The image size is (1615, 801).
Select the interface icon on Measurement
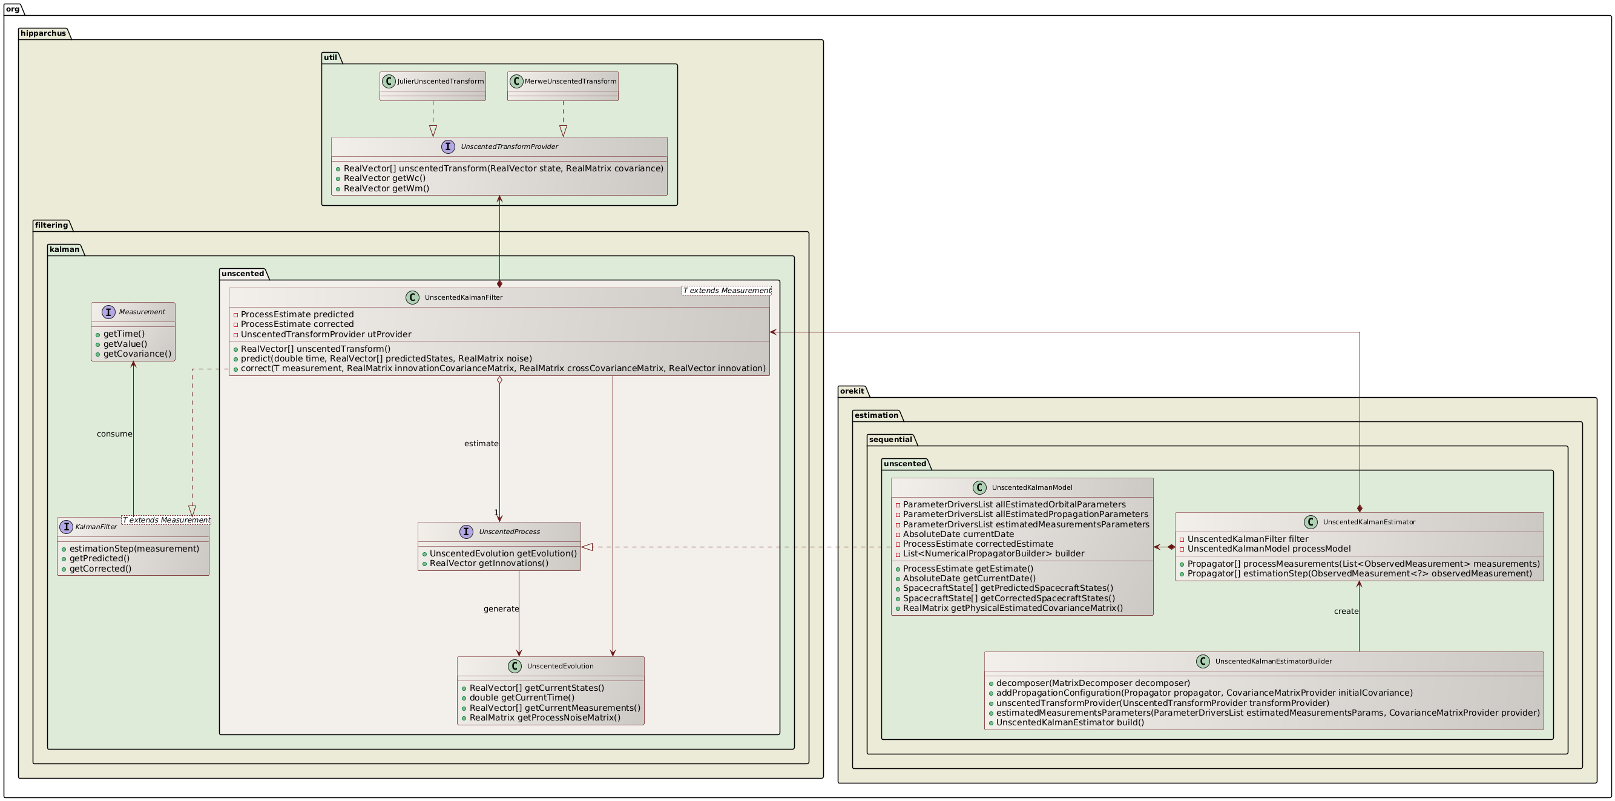110,312
